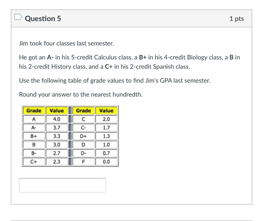Select the C+ grade cell
This screenshot has width=263, height=221.
[34, 161]
